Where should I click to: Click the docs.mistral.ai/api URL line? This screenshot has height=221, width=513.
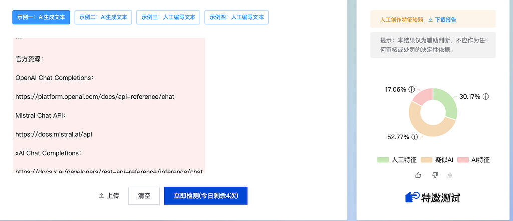[53, 134]
